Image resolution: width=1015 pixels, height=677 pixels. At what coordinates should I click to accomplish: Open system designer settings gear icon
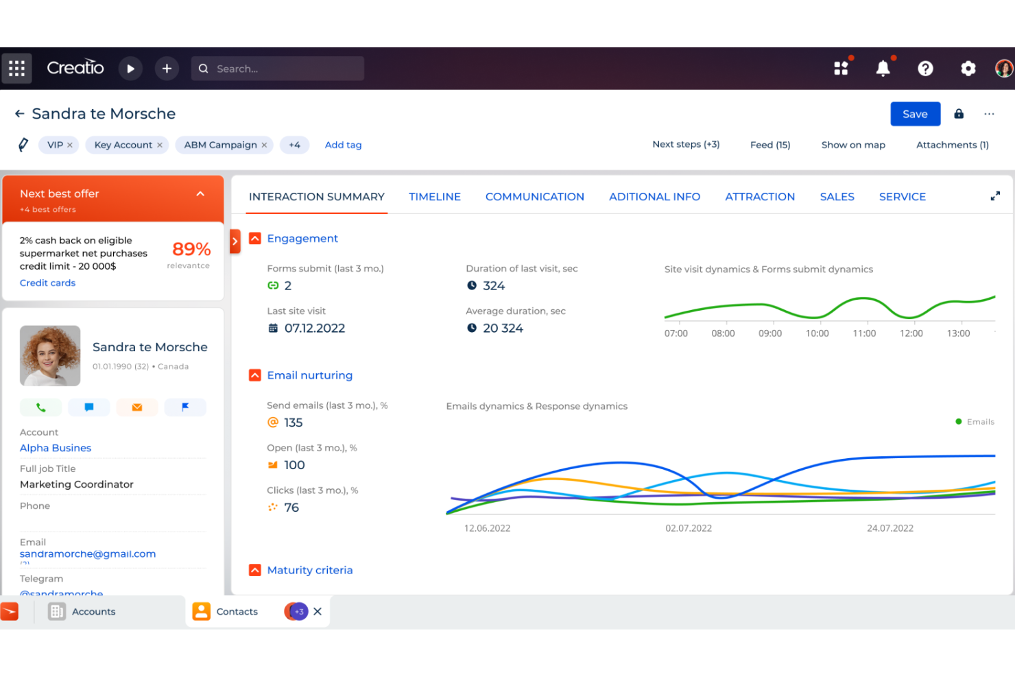tap(968, 68)
